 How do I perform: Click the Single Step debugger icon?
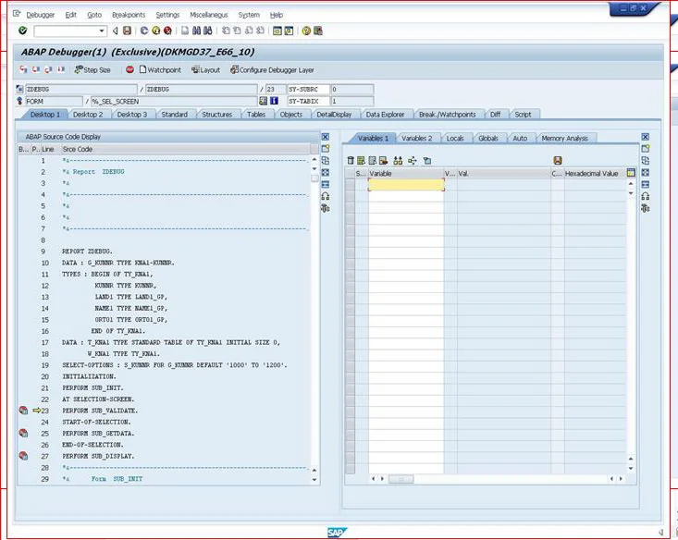tap(23, 69)
